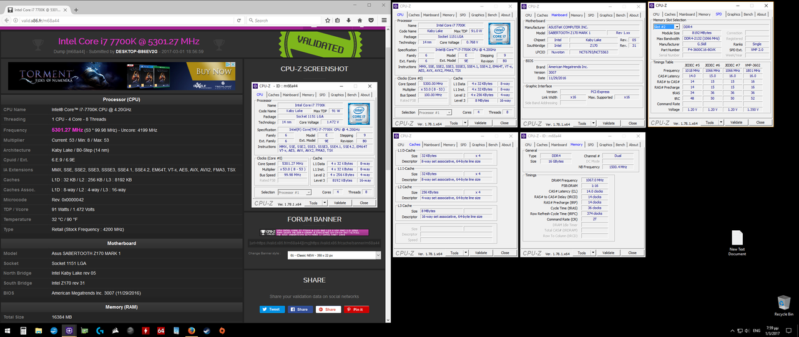This screenshot has height=337, width=799.
Task: Open the red lightning bolt taskbar app
Action: pos(145,330)
